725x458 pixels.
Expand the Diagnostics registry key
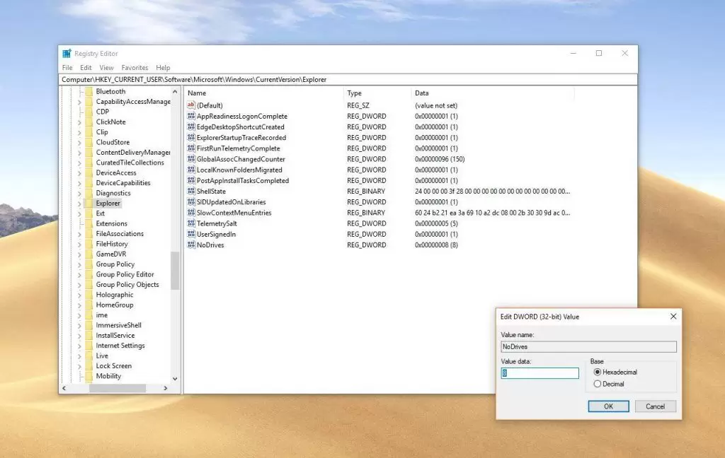point(79,194)
